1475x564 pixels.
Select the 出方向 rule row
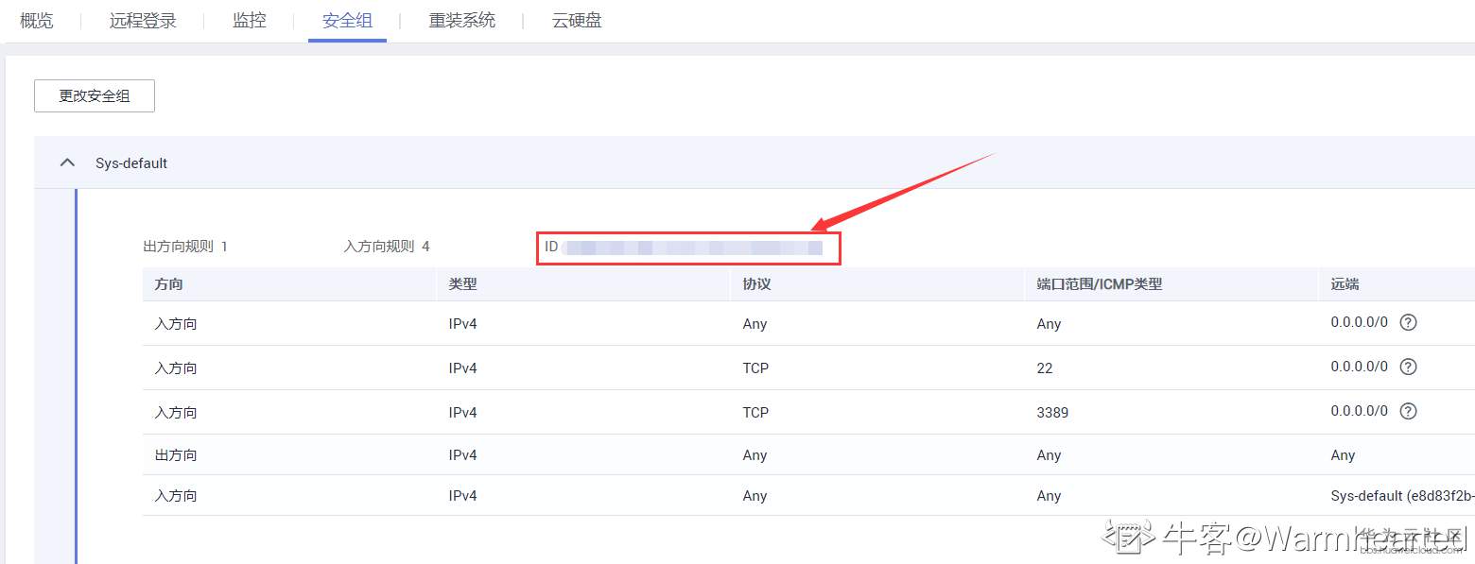coord(176,455)
